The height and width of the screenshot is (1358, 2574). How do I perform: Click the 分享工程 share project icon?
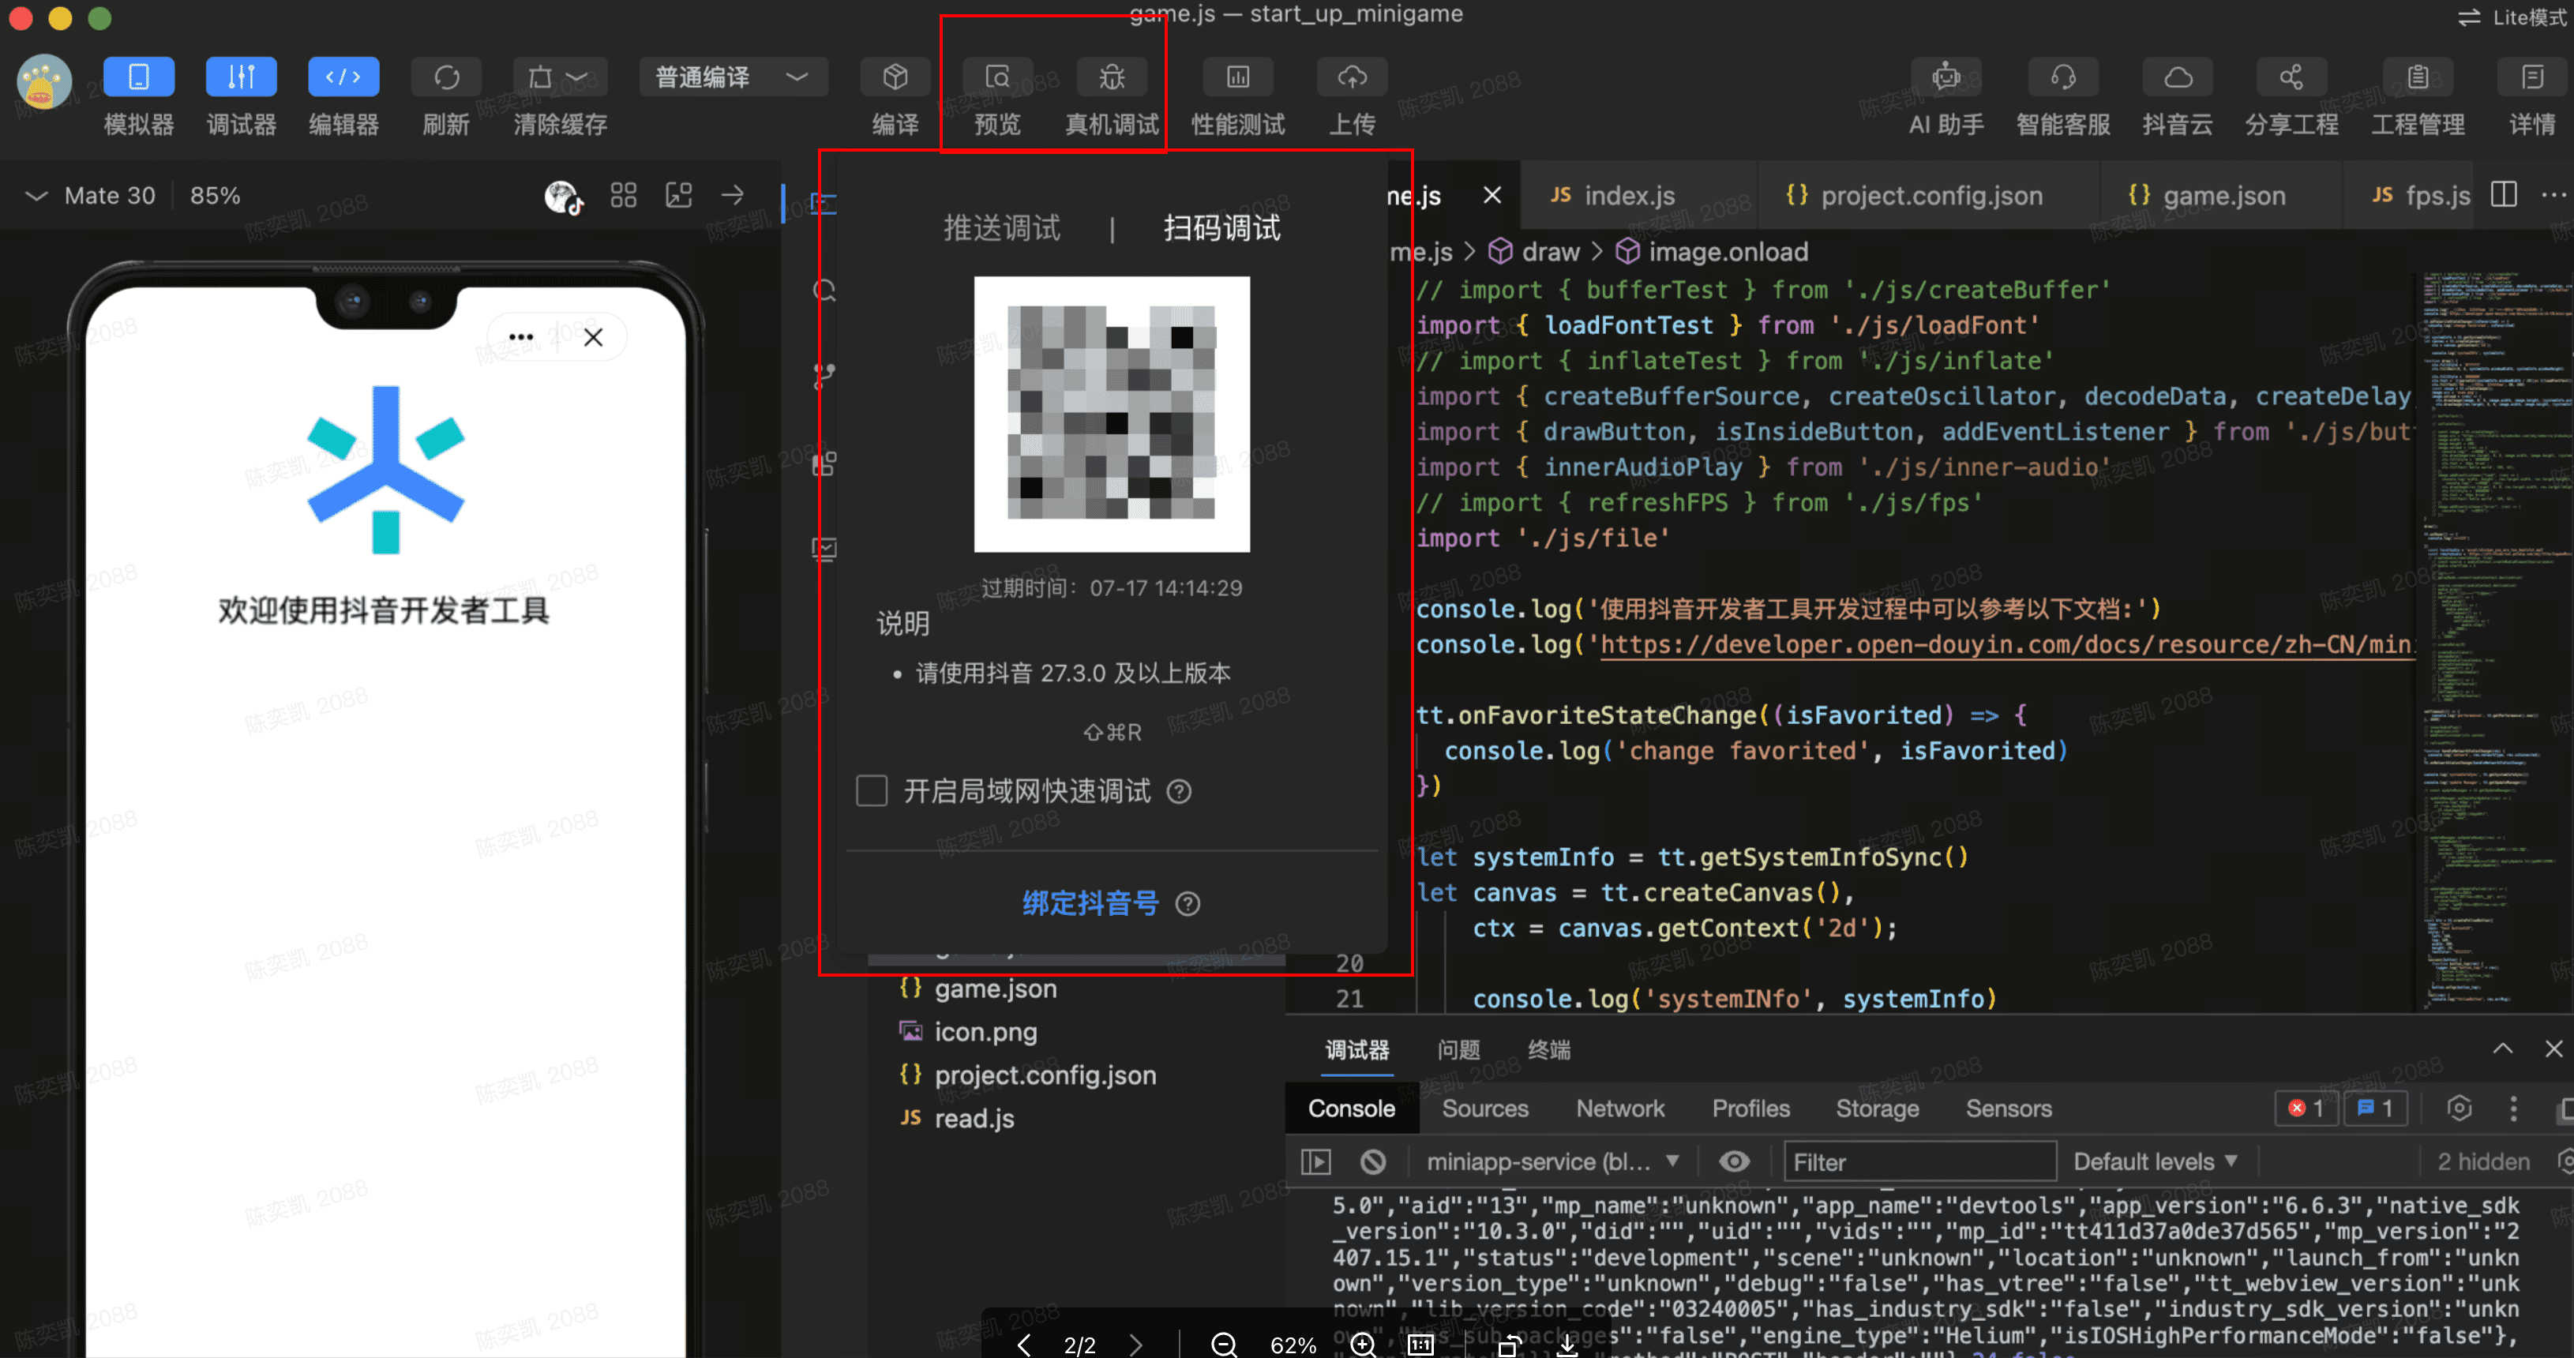pyautogui.click(x=2291, y=78)
